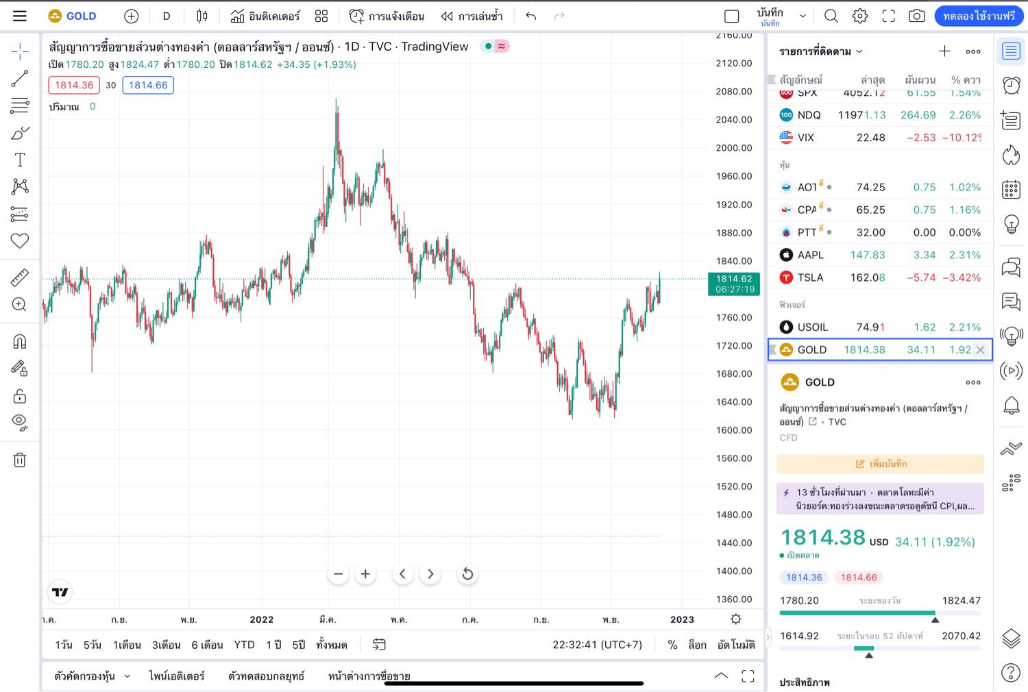
Task: Click the symbol search magnifier icon
Action: click(x=831, y=16)
